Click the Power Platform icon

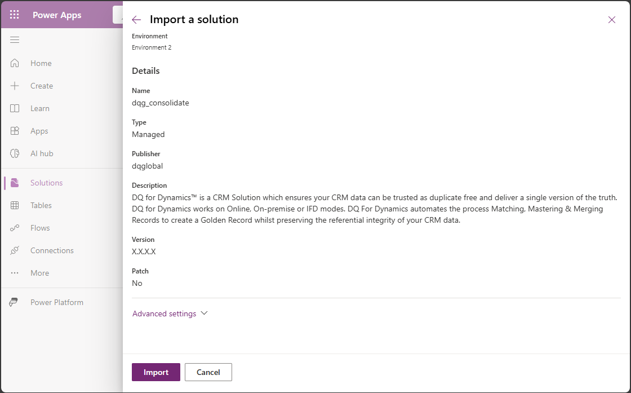click(14, 302)
